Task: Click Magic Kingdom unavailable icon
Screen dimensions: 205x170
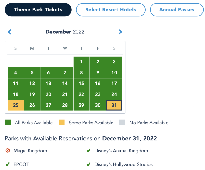Action: (x=8, y=150)
